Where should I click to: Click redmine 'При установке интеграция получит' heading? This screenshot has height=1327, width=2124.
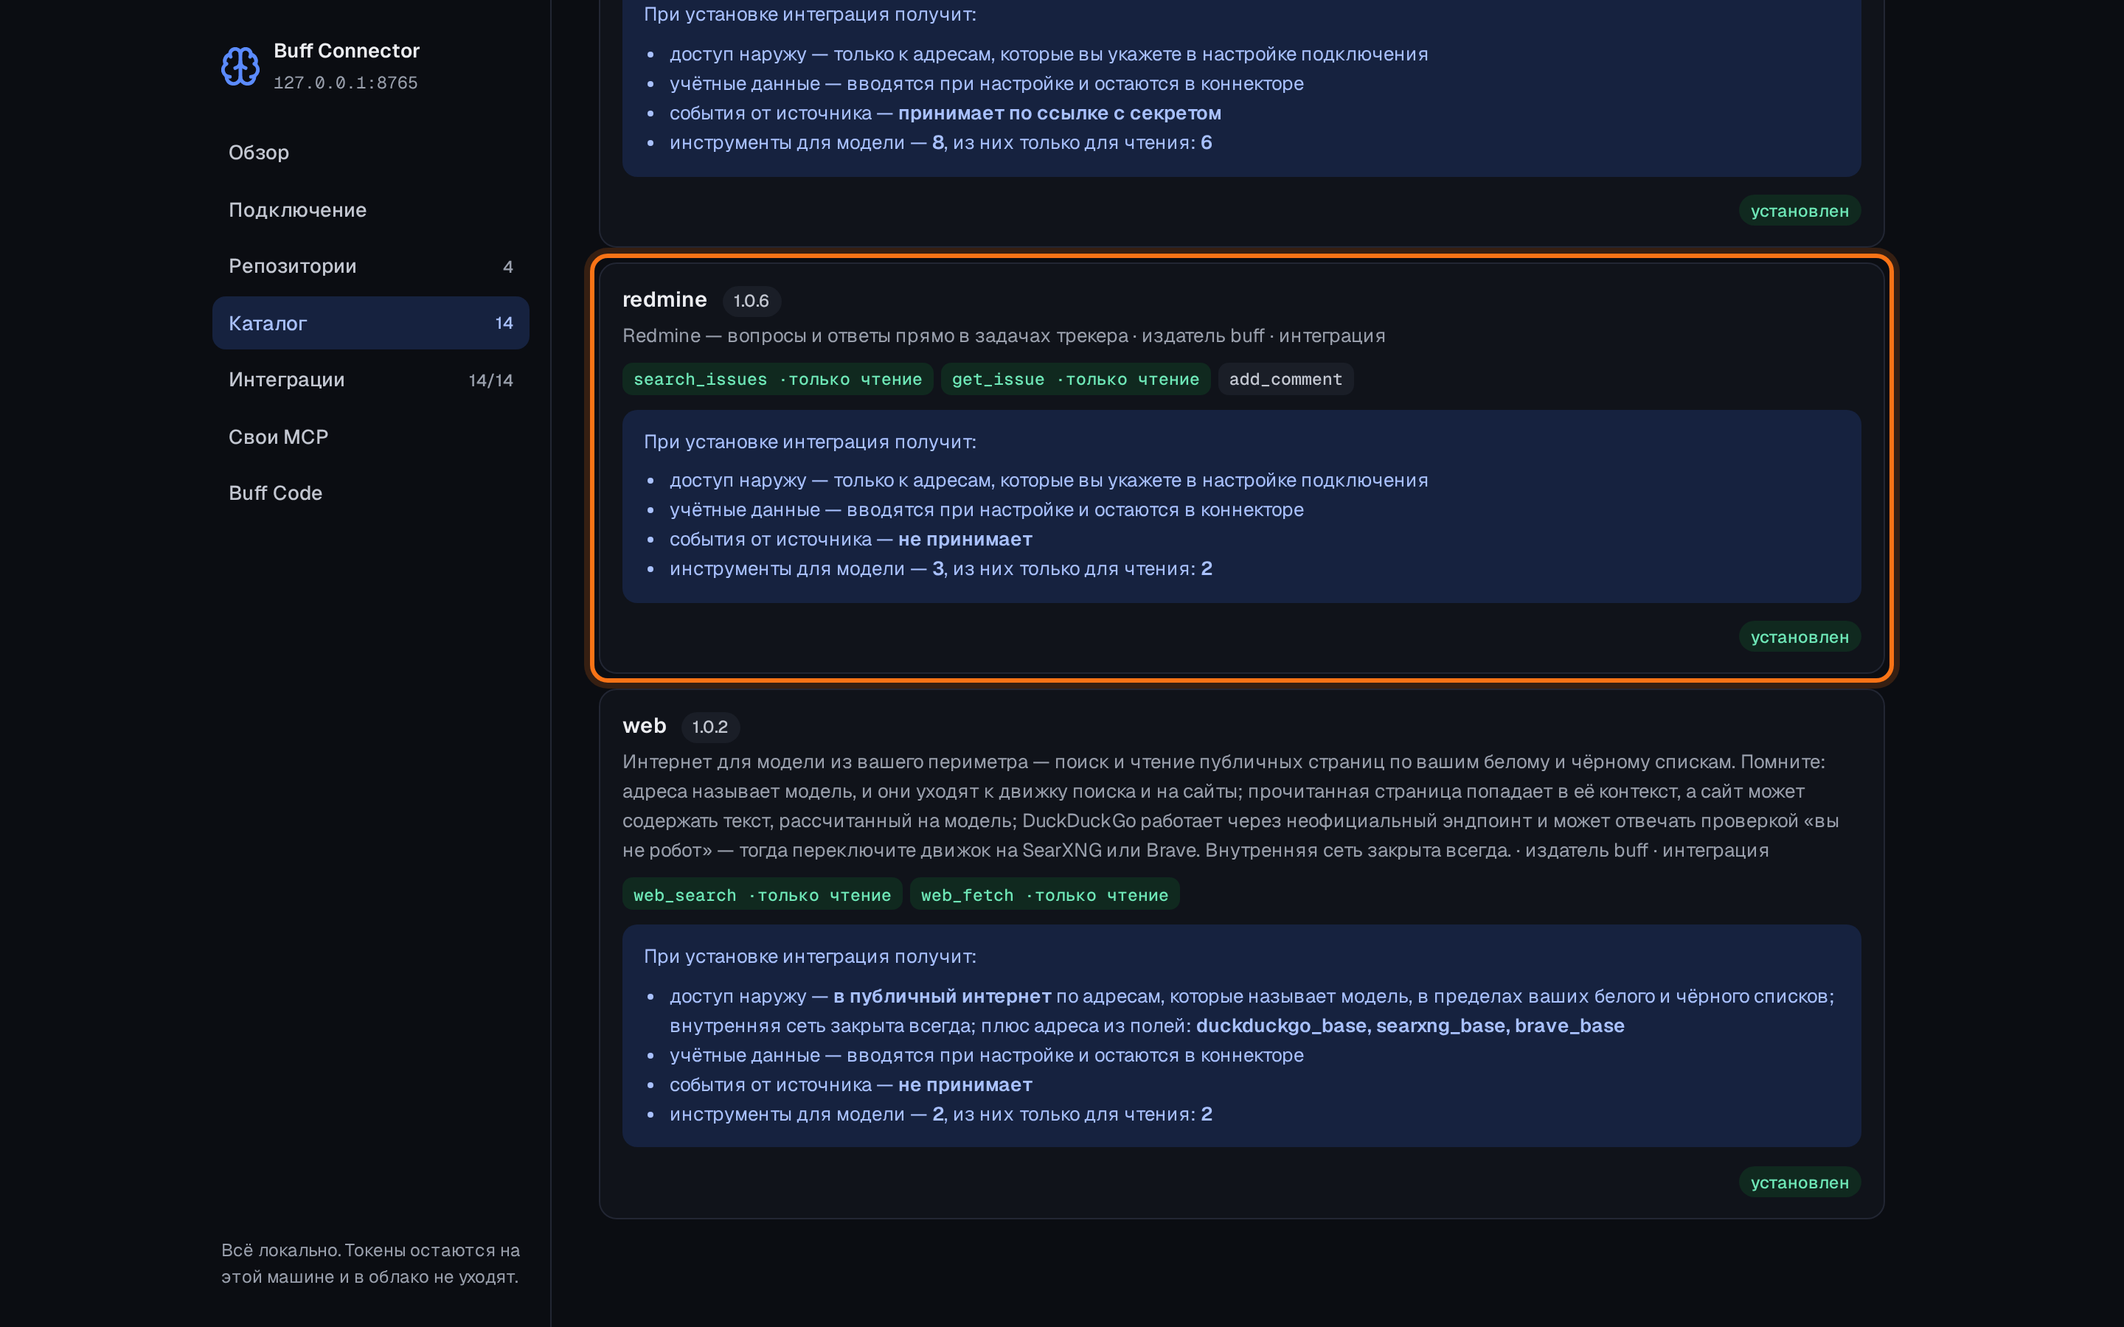click(x=810, y=442)
